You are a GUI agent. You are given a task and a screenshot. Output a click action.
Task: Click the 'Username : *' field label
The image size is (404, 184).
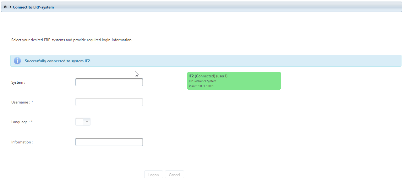[22, 102]
